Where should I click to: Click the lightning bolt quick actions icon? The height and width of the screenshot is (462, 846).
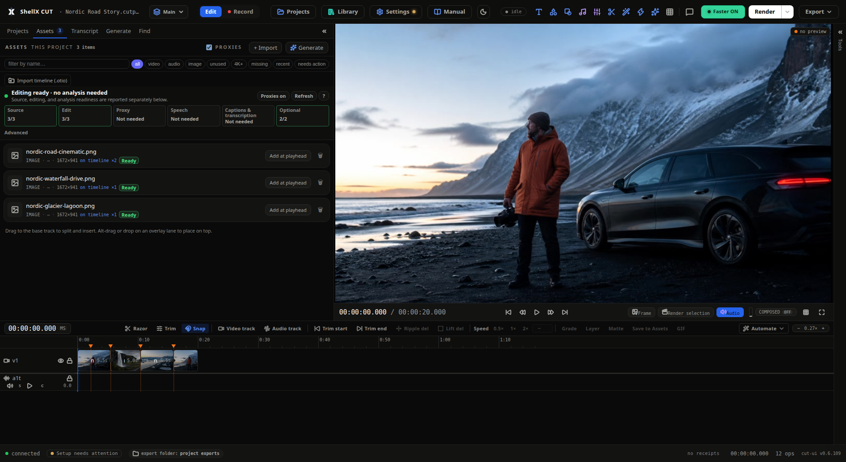640,12
